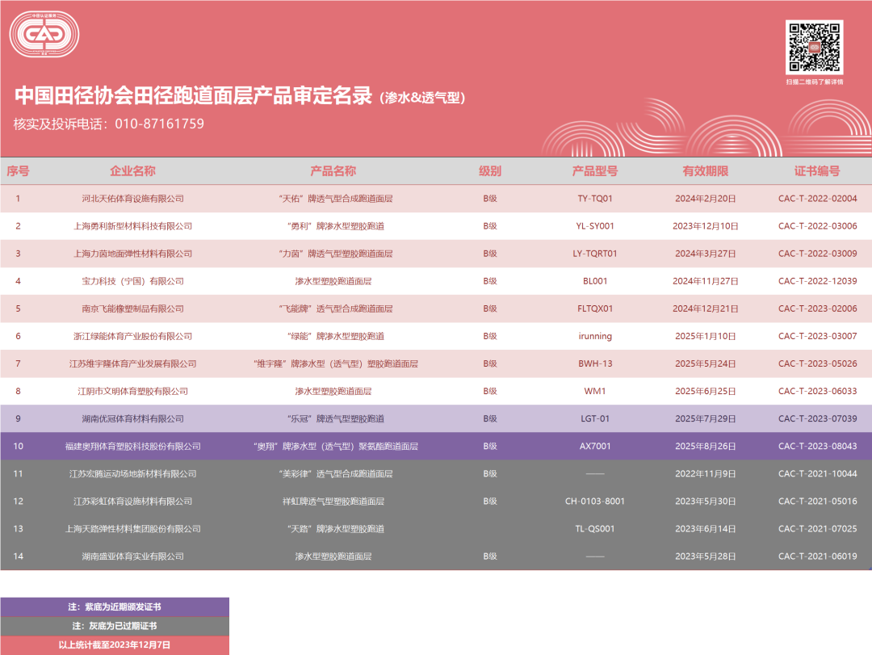872x655 pixels.
Task: Click certificate number CAC-T-2022-03006
Action: coord(817,226)
